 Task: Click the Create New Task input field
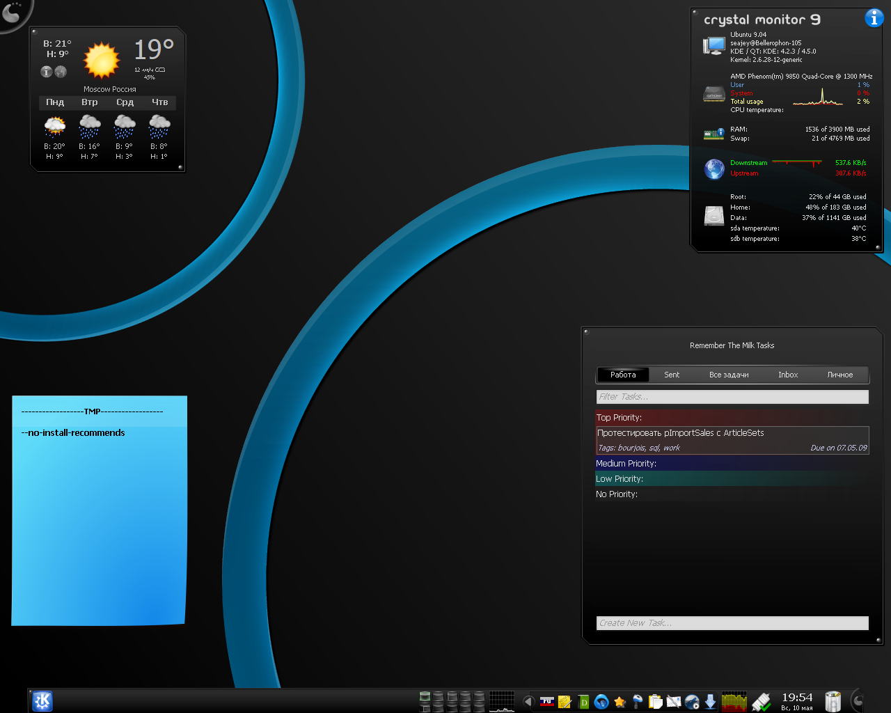pyautogui.click(x=732, y=623)
